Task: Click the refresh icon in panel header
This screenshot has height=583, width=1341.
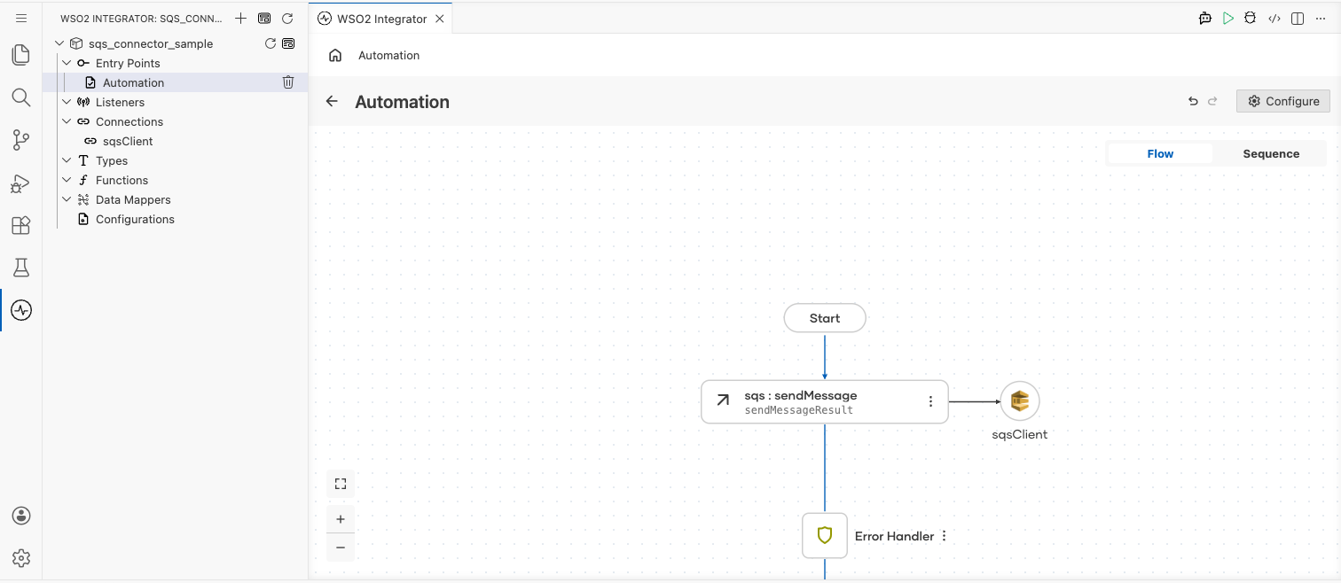Action: point(286,19)
